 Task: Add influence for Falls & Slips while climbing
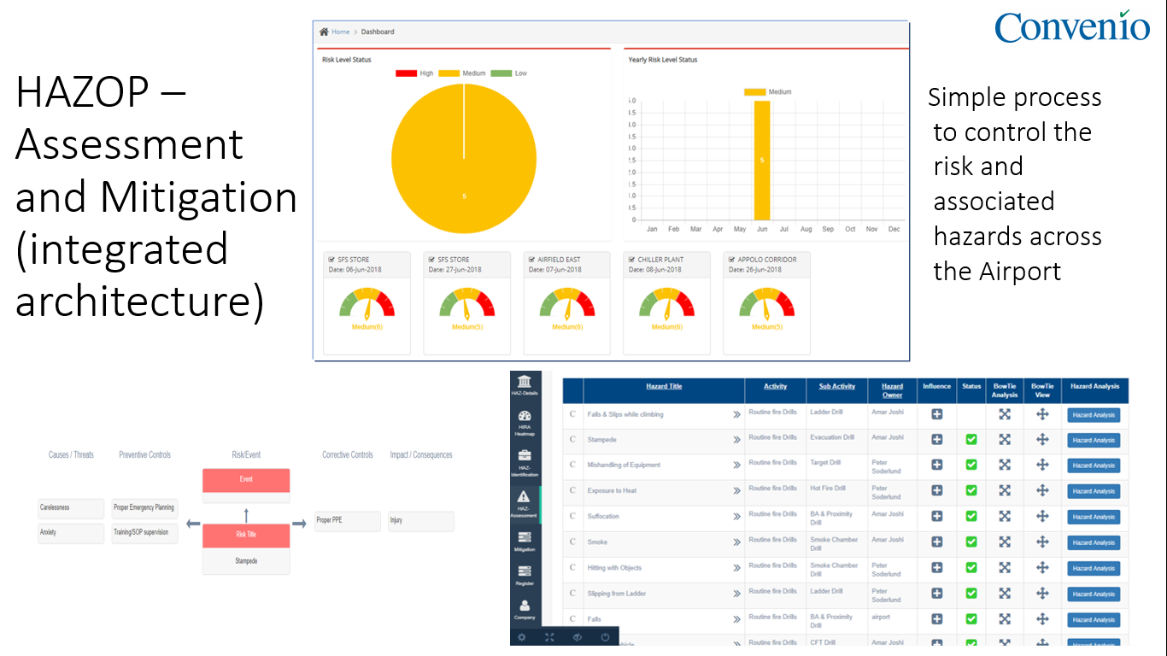point(936,414)
